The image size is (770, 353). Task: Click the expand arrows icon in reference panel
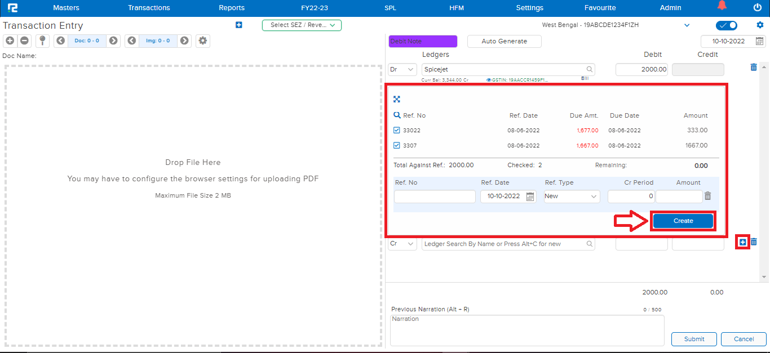(397, 99)
